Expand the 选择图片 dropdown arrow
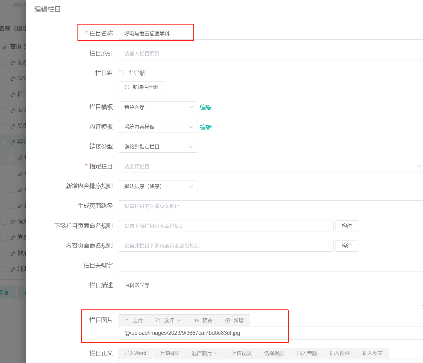The width and height of the screenshot is (423, 363). point(216,353)
